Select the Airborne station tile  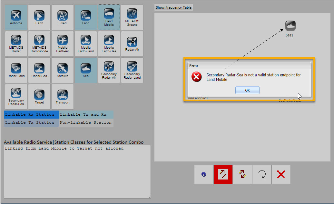click(16, 17)
